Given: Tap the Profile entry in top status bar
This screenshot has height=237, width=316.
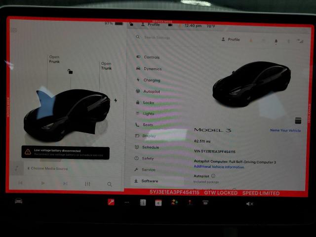Looking at the screenshot, I should tap(150, 25).
